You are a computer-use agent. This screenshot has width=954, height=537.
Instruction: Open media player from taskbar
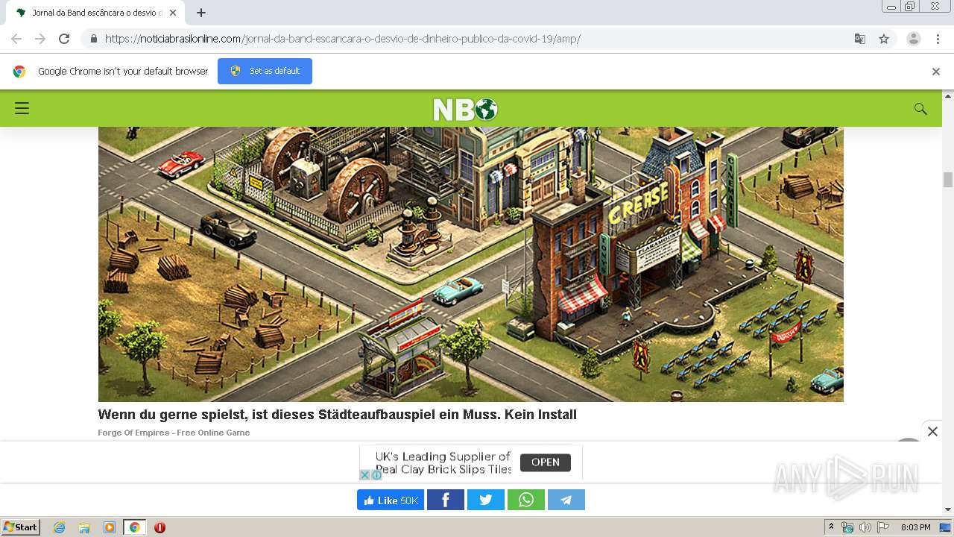click(110, 527)
